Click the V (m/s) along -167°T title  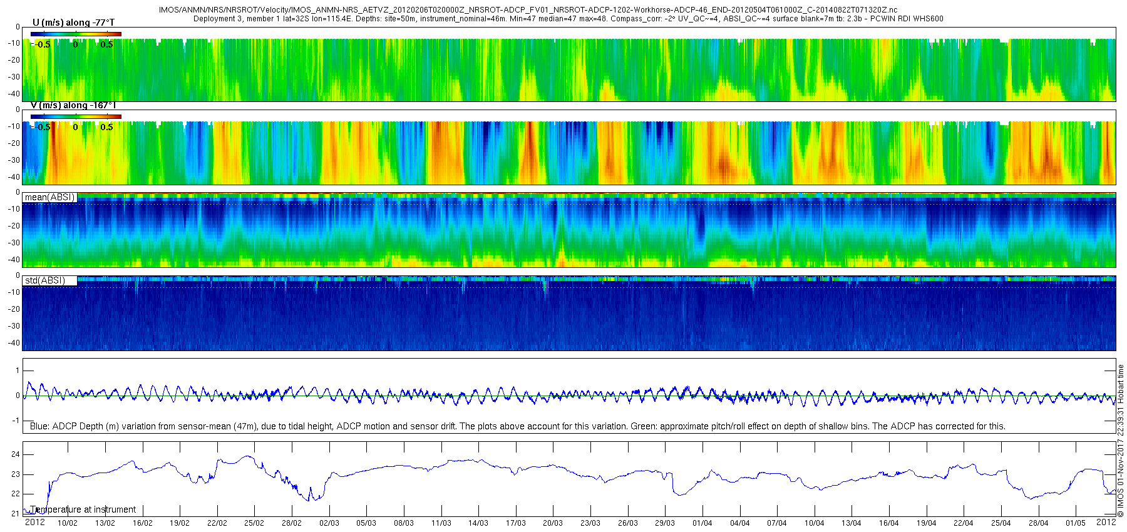click(x=73, y=105)
